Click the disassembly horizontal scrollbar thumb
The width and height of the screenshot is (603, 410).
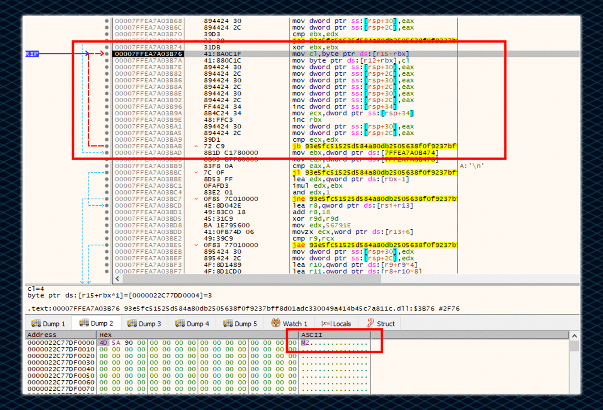252,278
